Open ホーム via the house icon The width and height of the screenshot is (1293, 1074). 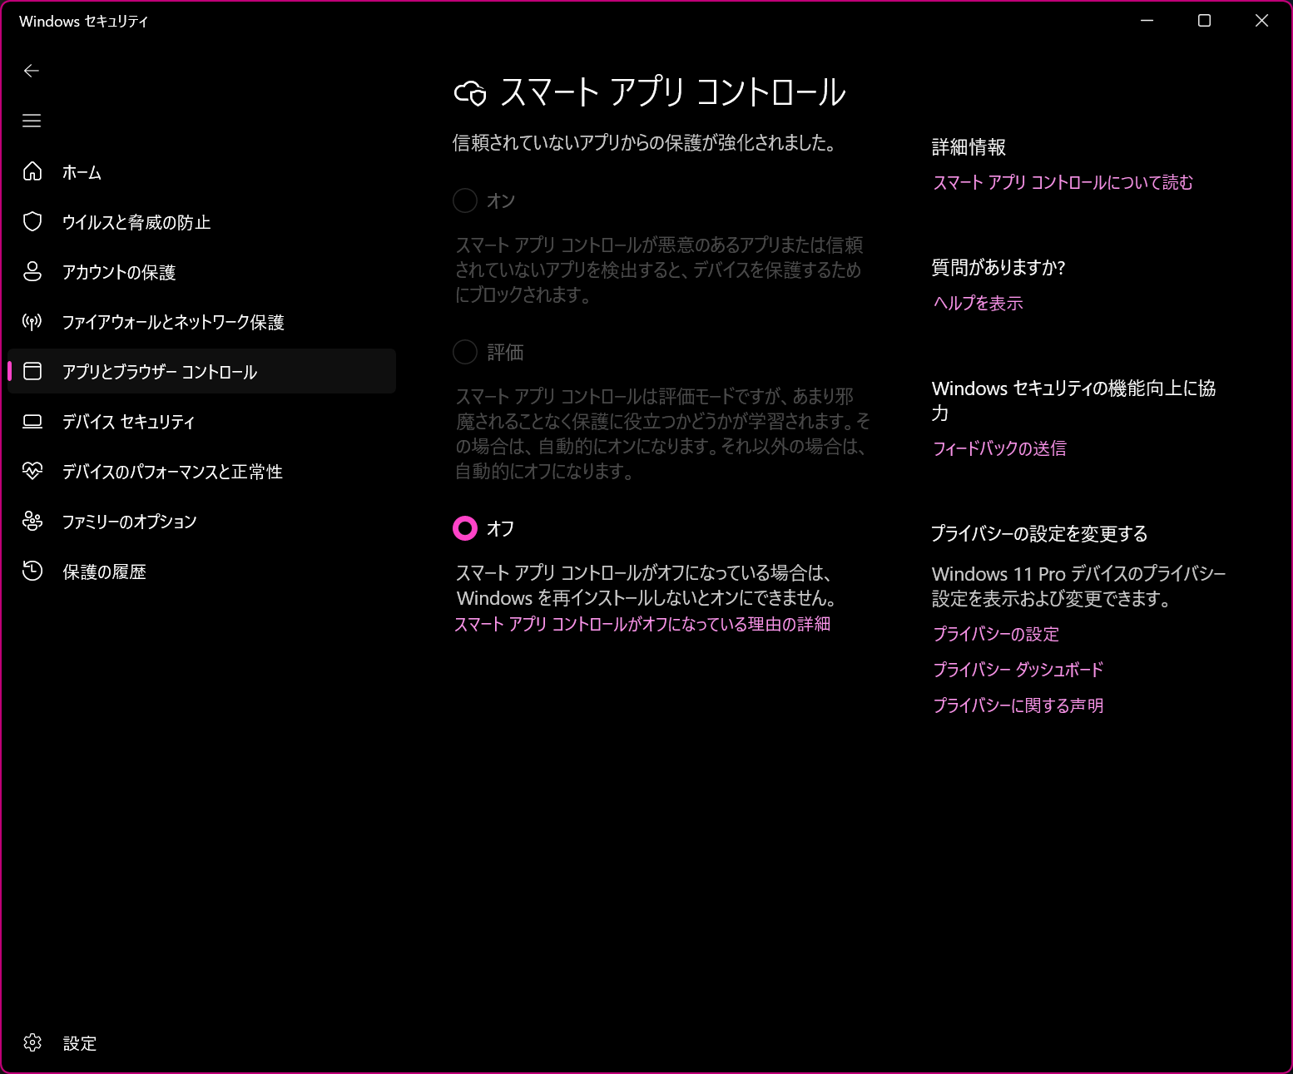32,171
